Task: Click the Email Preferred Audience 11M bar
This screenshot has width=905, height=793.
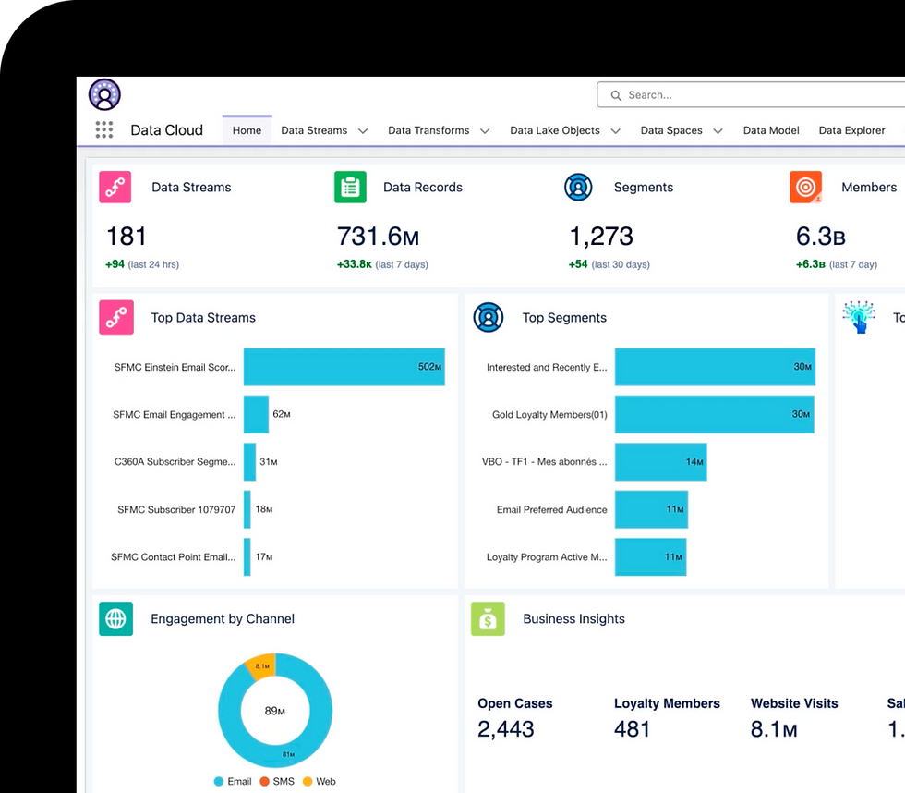Action: pos(652,509)
